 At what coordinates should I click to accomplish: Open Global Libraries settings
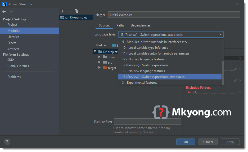18,66
